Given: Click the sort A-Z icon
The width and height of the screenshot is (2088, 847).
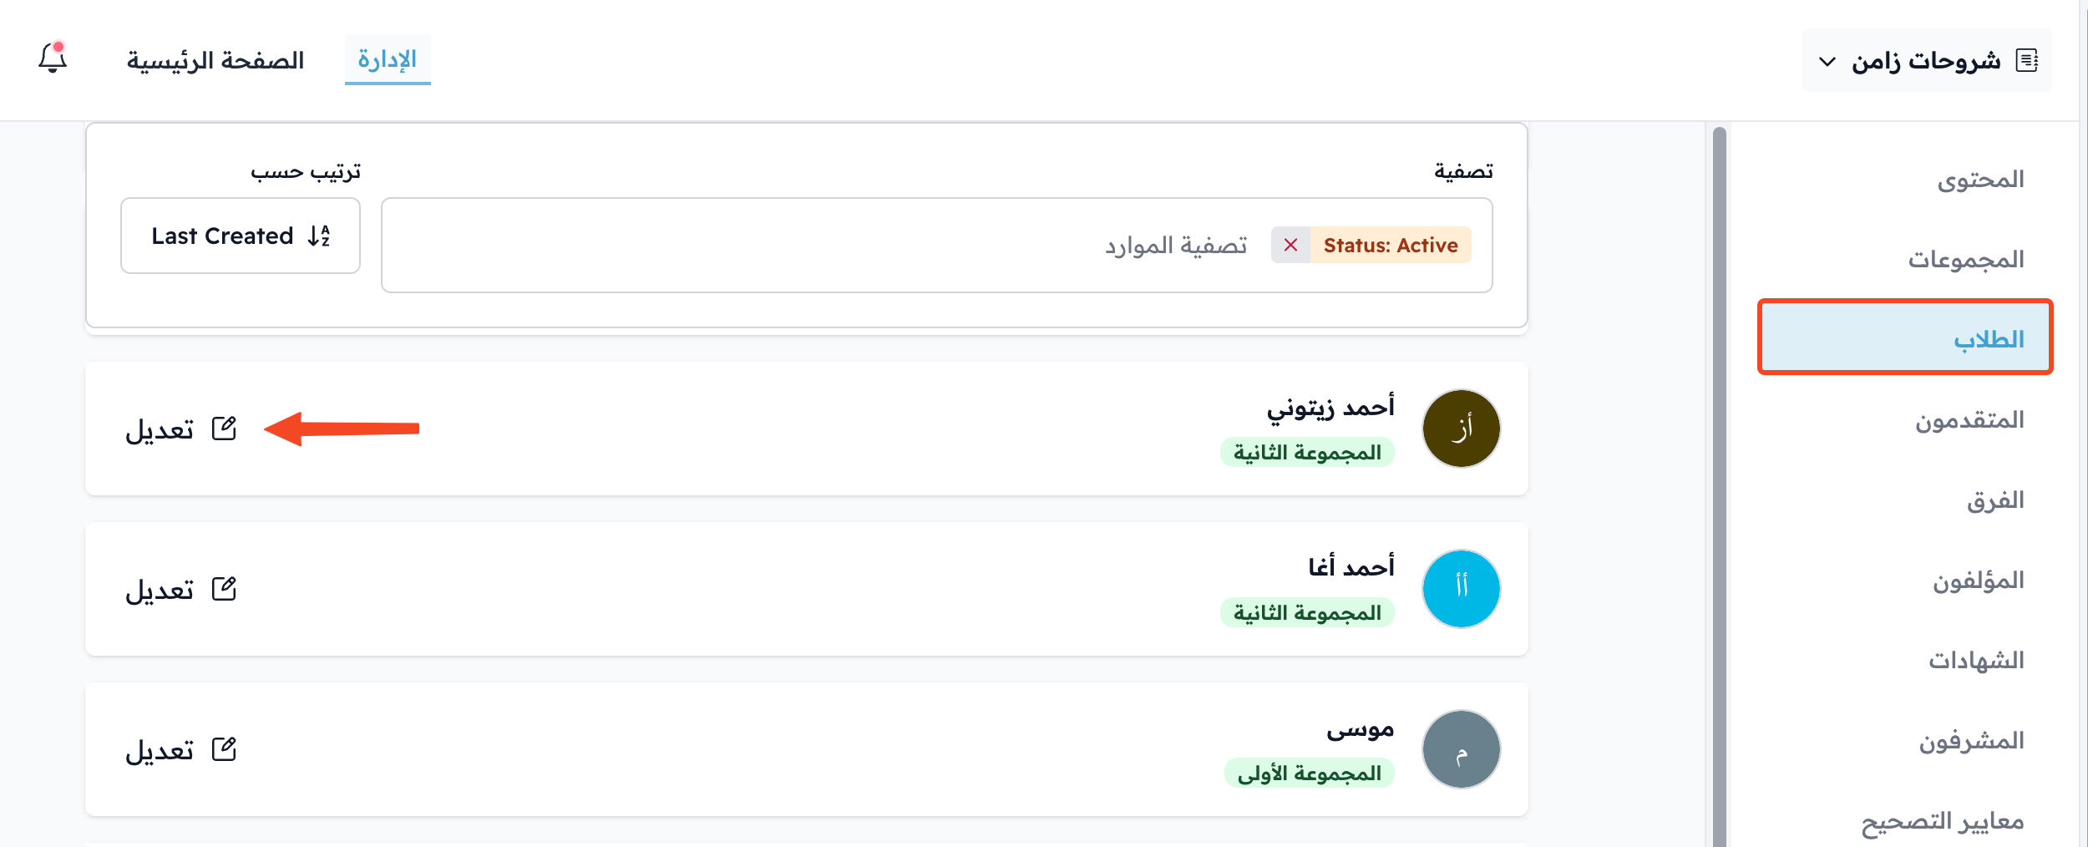Looking at the screenshot, I should pos(319,236).
